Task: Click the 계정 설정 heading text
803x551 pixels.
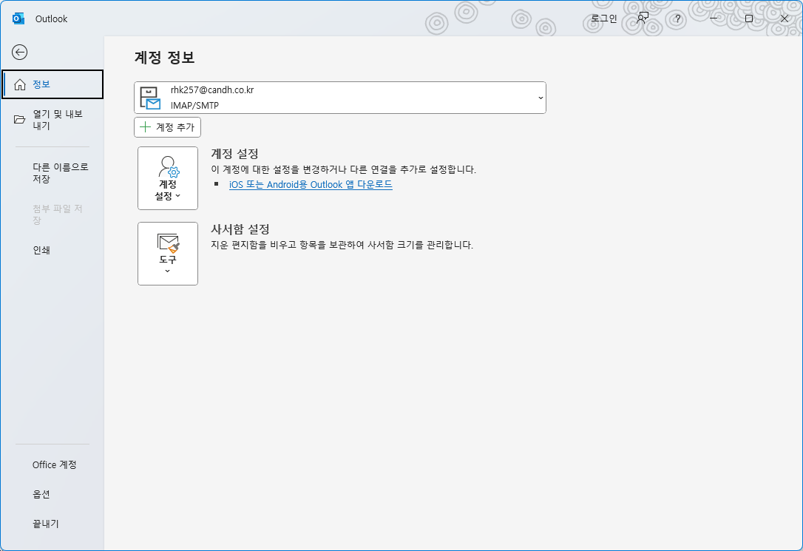Action: (234, 154)
